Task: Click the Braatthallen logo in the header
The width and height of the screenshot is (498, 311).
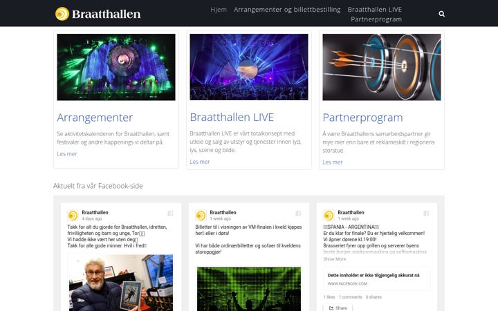Action: [98, 14]
